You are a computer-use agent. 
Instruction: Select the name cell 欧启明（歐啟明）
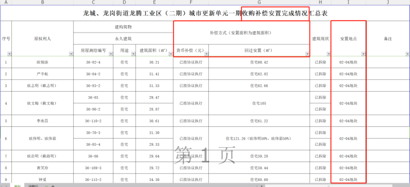pos(43,156)
